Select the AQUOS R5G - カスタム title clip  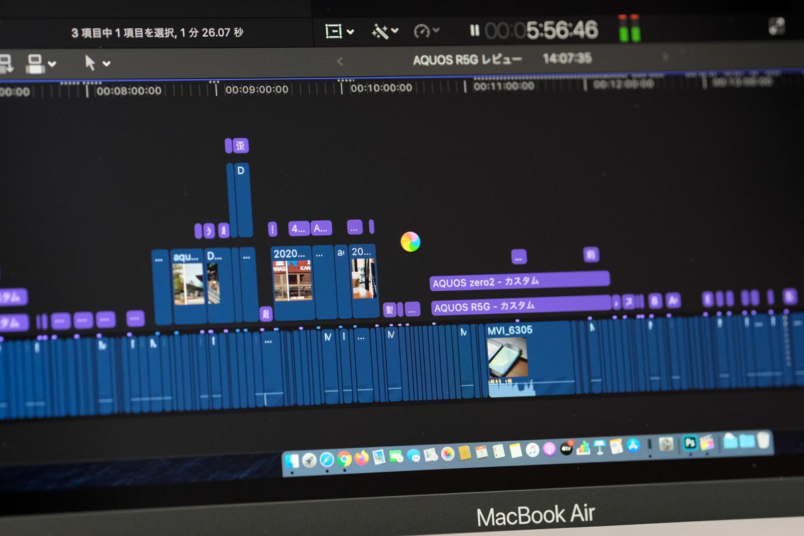coord(521,306)
